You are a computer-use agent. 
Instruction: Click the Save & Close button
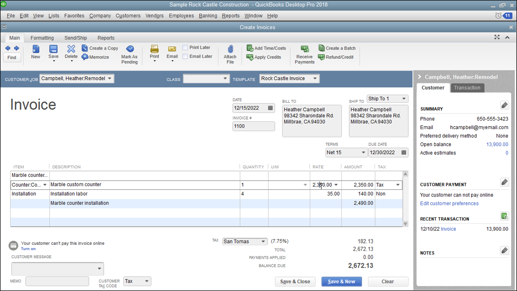295,282
